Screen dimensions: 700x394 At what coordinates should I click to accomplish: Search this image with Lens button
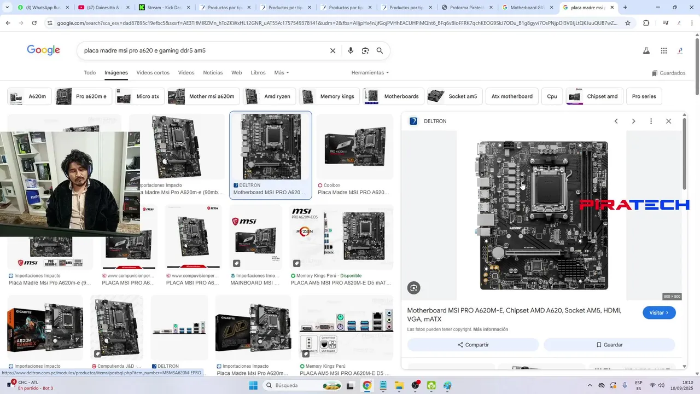414,288
